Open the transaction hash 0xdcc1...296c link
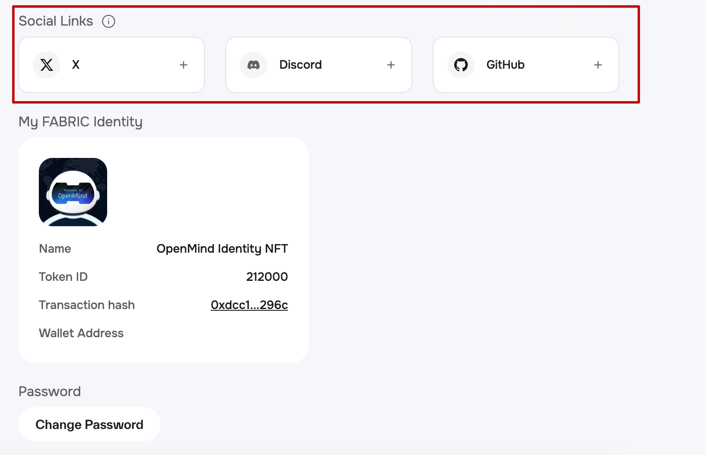706x455 pixels. coord(249,305)
